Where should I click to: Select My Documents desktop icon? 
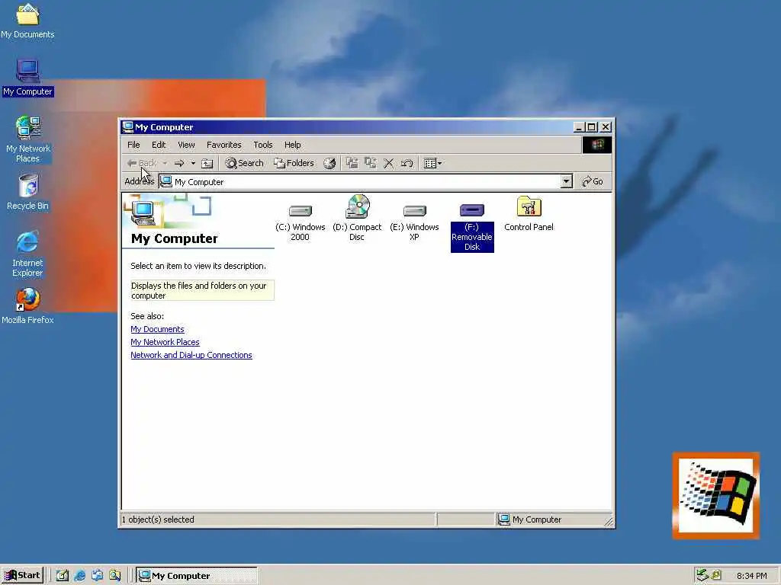(27, 21)
